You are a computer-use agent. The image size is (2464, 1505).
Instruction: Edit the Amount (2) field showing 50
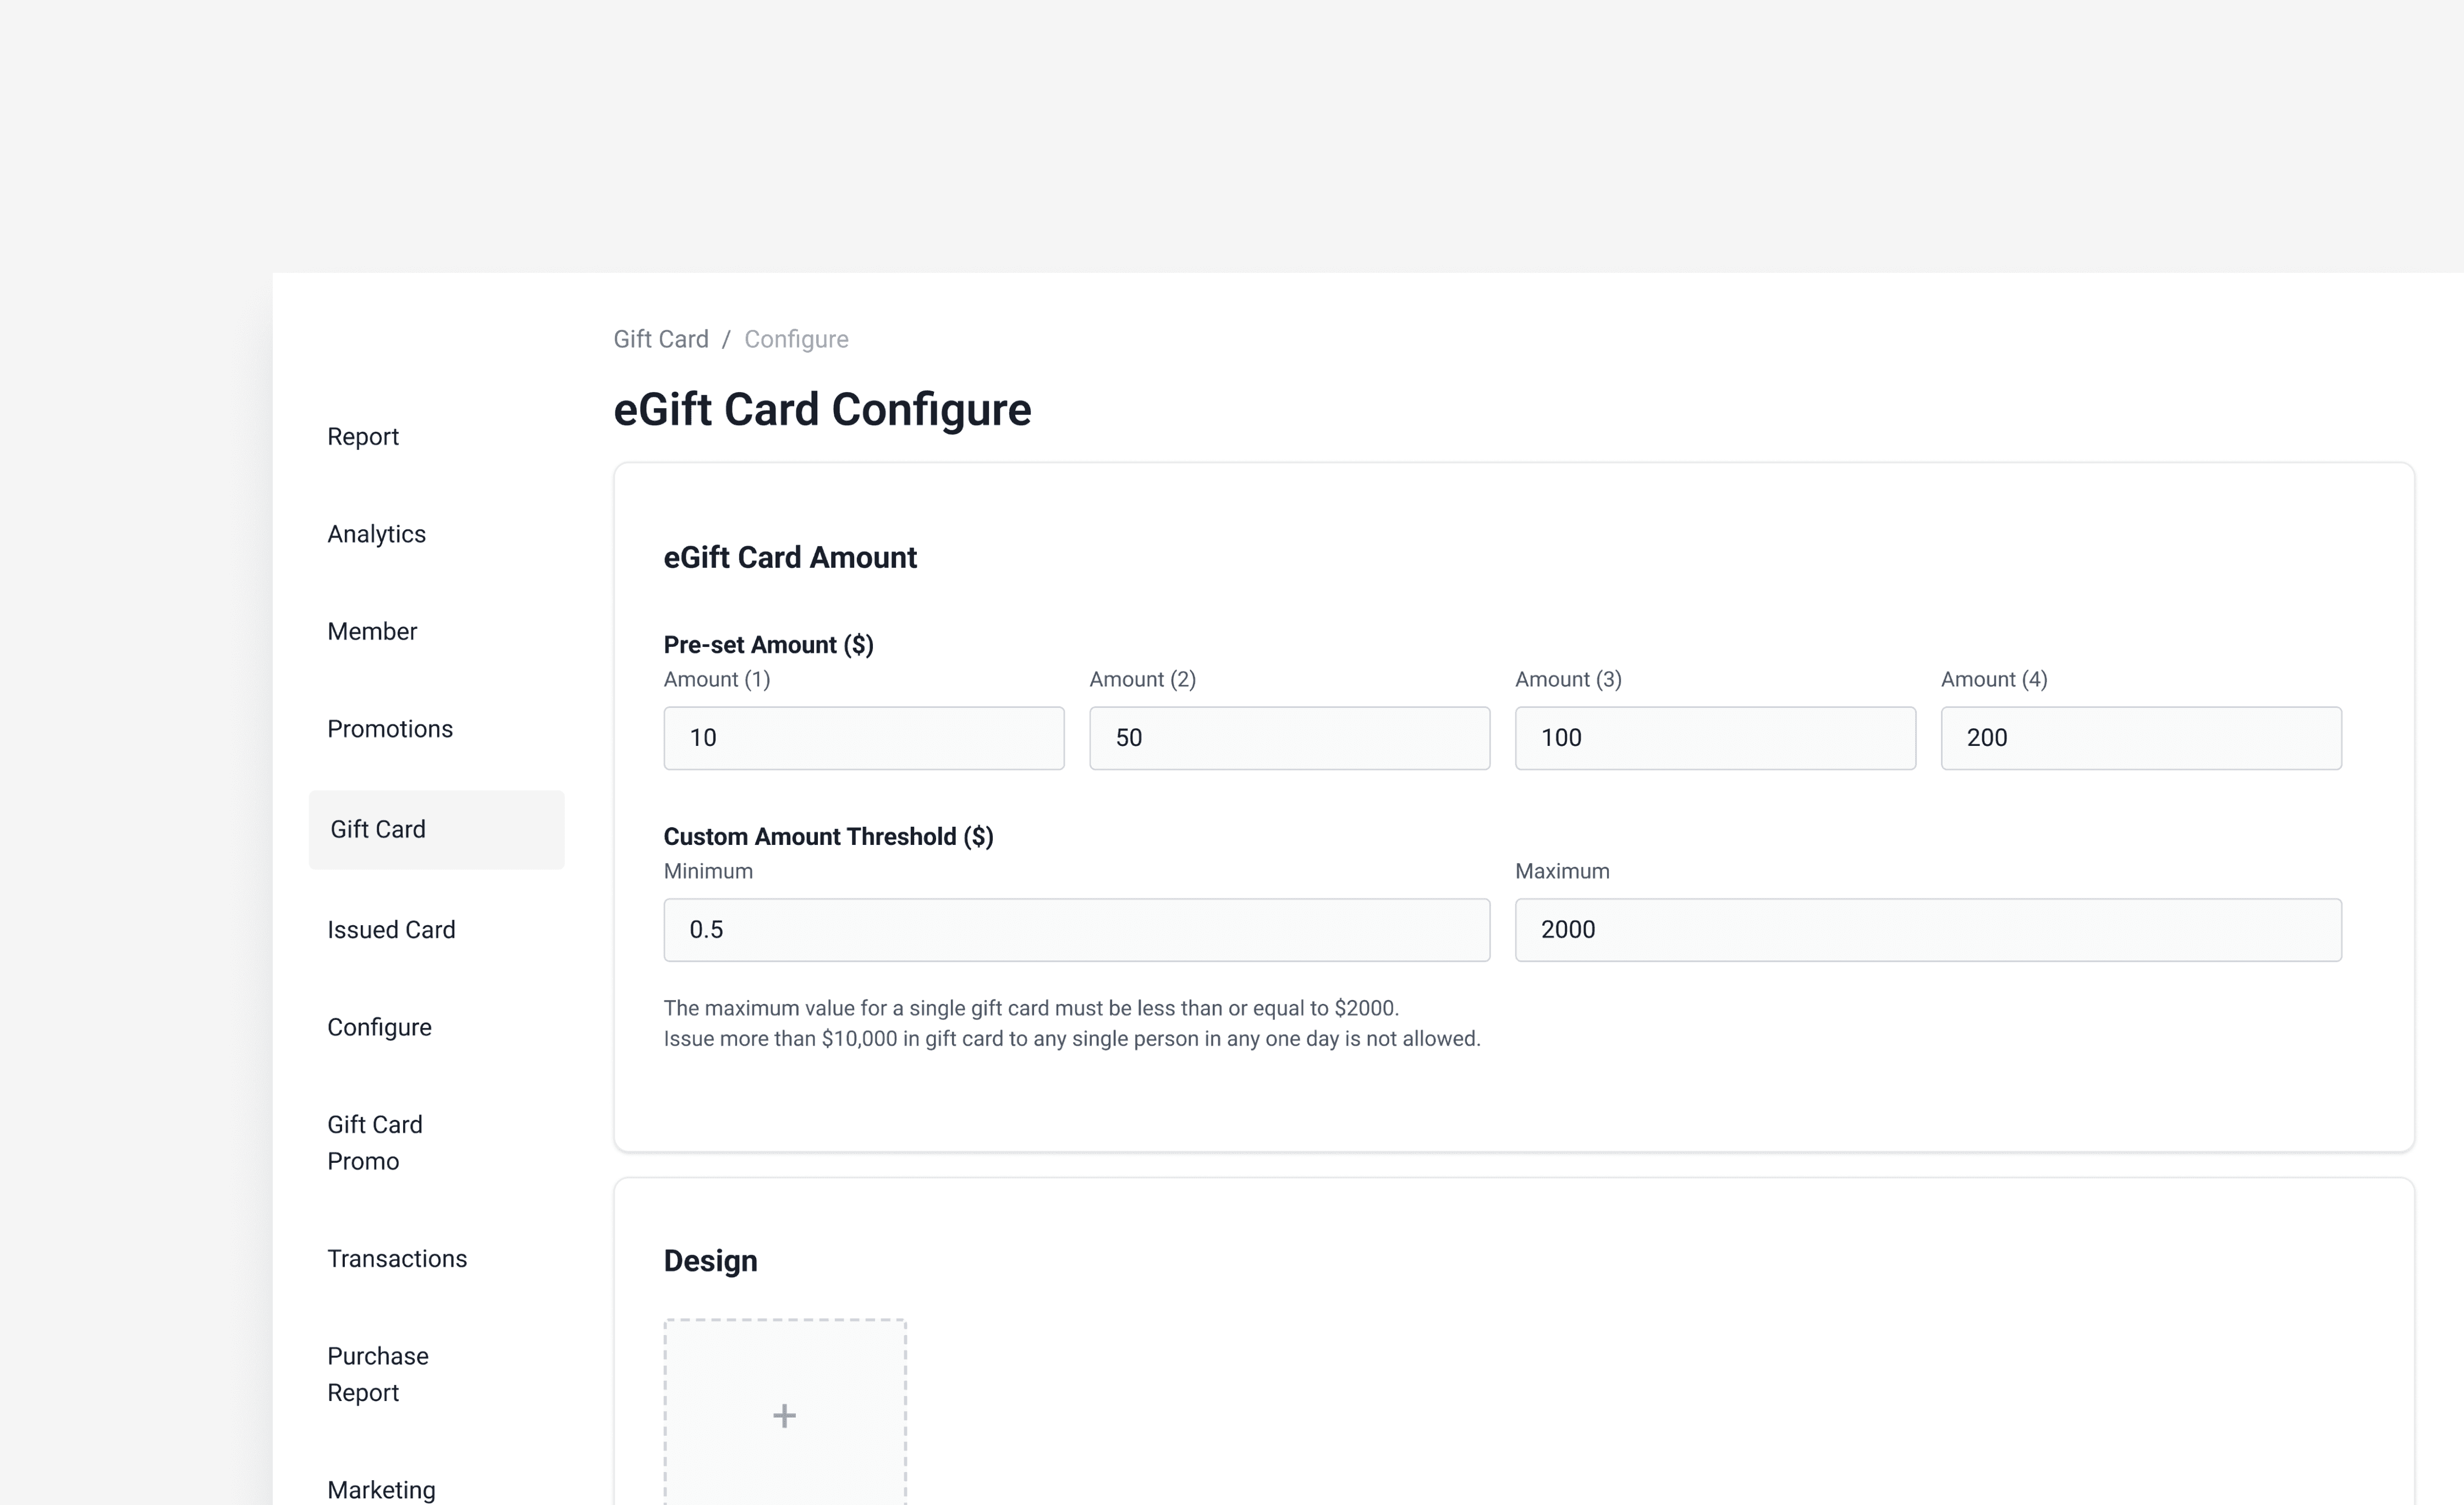click(x=1289, y=738)
